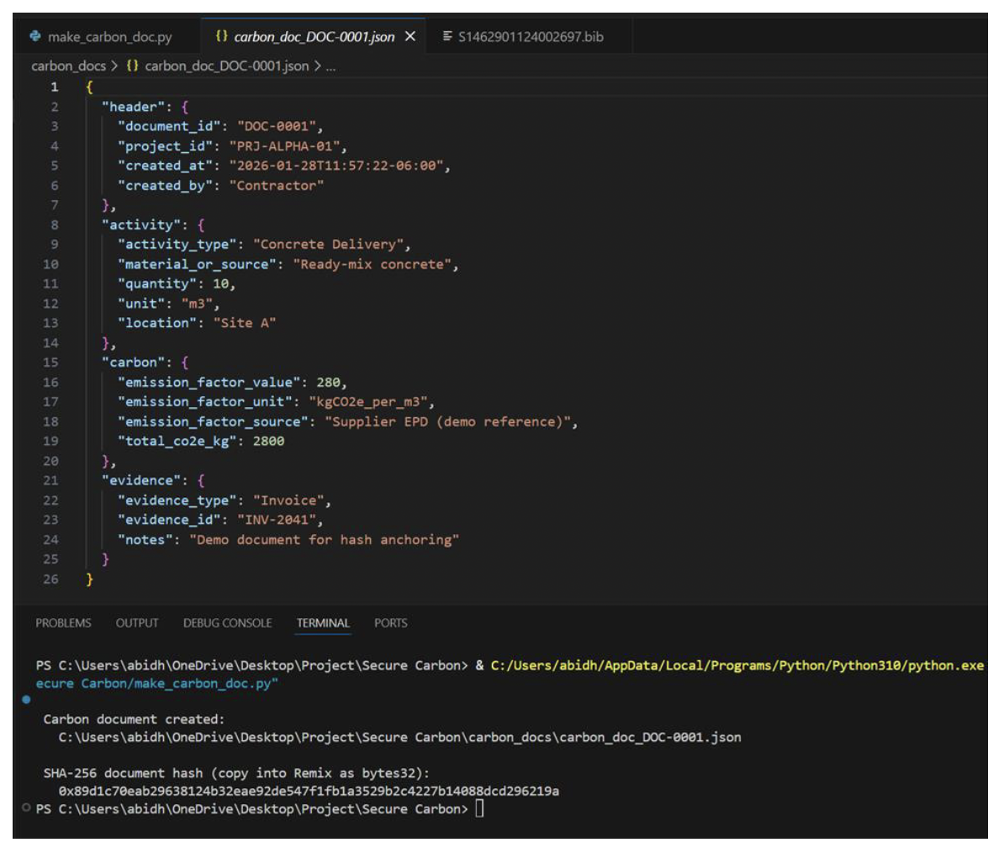Switch to the OUTPUT panel tab

click(137, 623)
